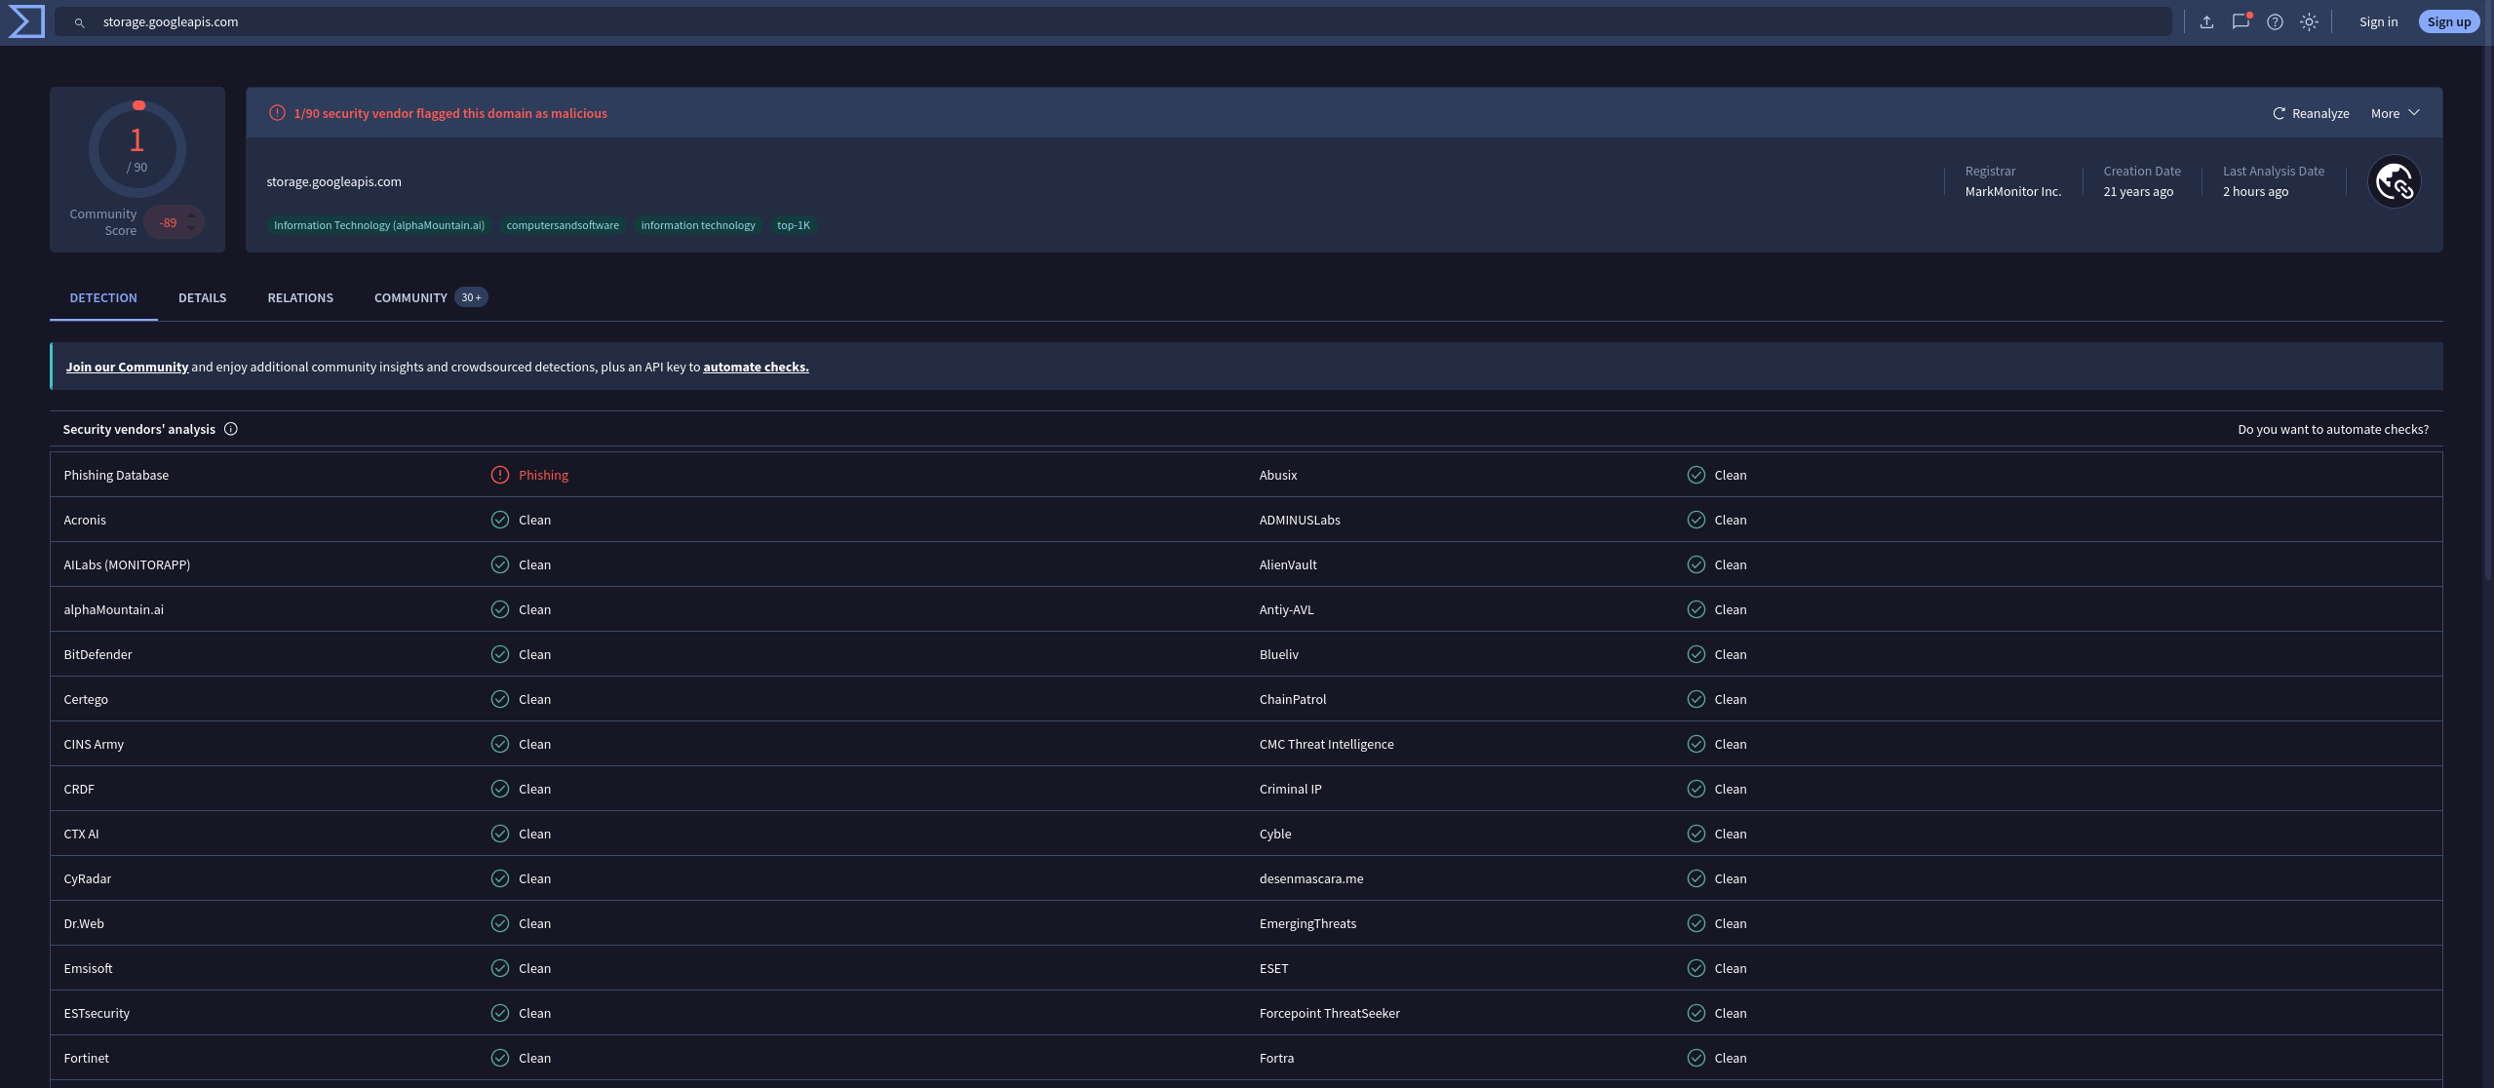Click Do you want to automate checks?
The image size is (2494, 1088).
[x=2333, y=429]
